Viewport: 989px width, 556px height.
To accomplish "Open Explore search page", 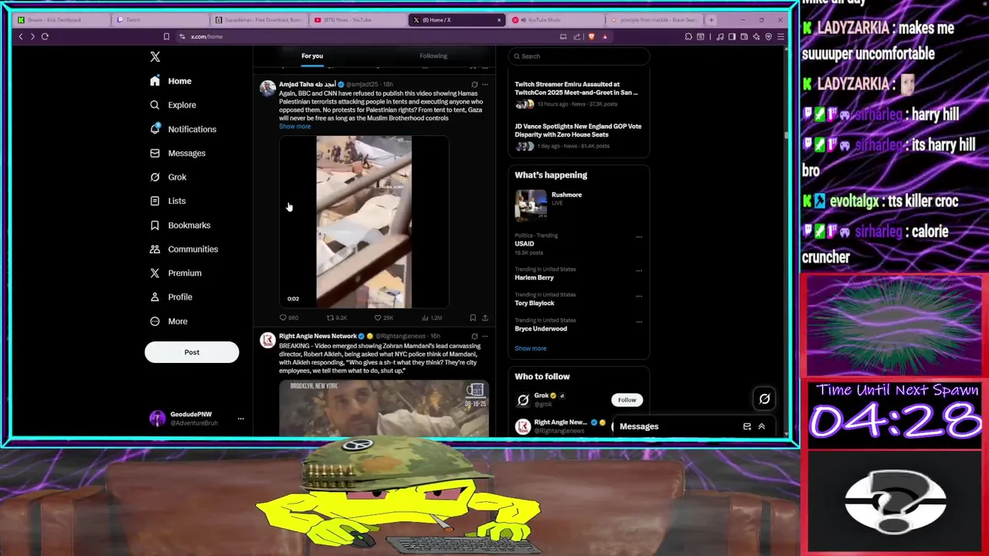I will [x=173, y=105].
